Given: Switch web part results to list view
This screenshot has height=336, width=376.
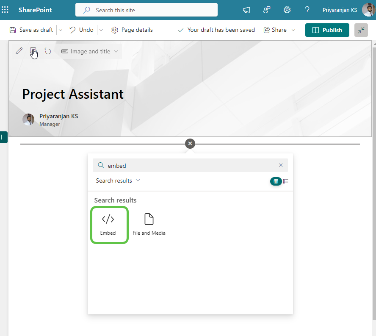Looking at the screenshot, I should coord(285,181).
